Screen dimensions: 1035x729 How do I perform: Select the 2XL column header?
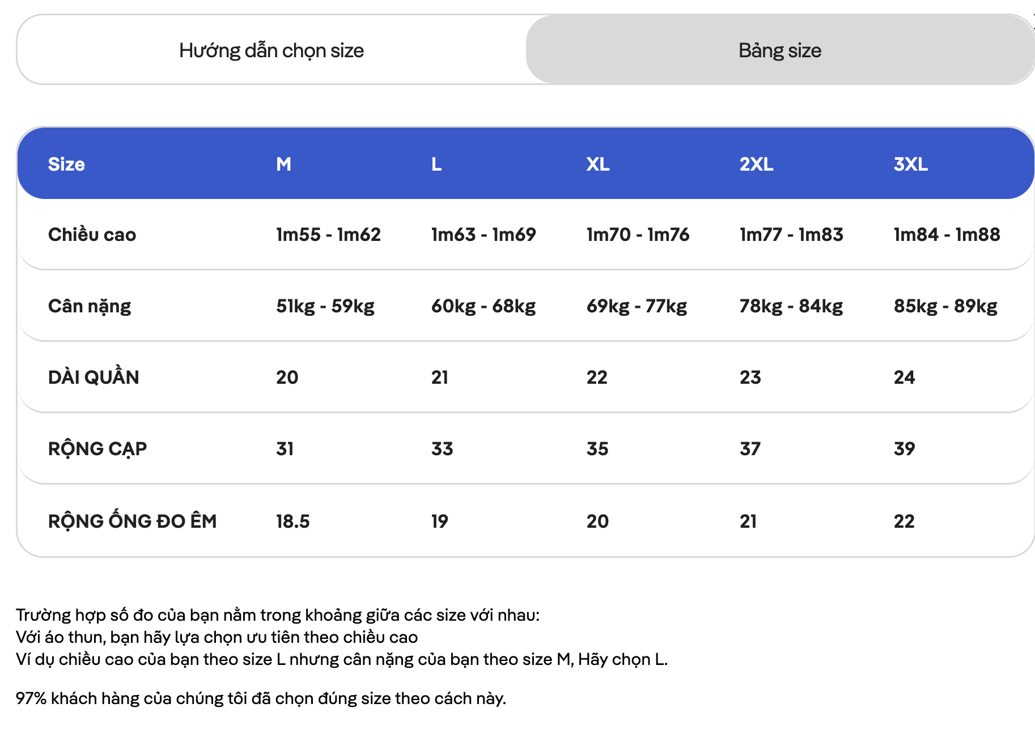click(x=756, y=164)
